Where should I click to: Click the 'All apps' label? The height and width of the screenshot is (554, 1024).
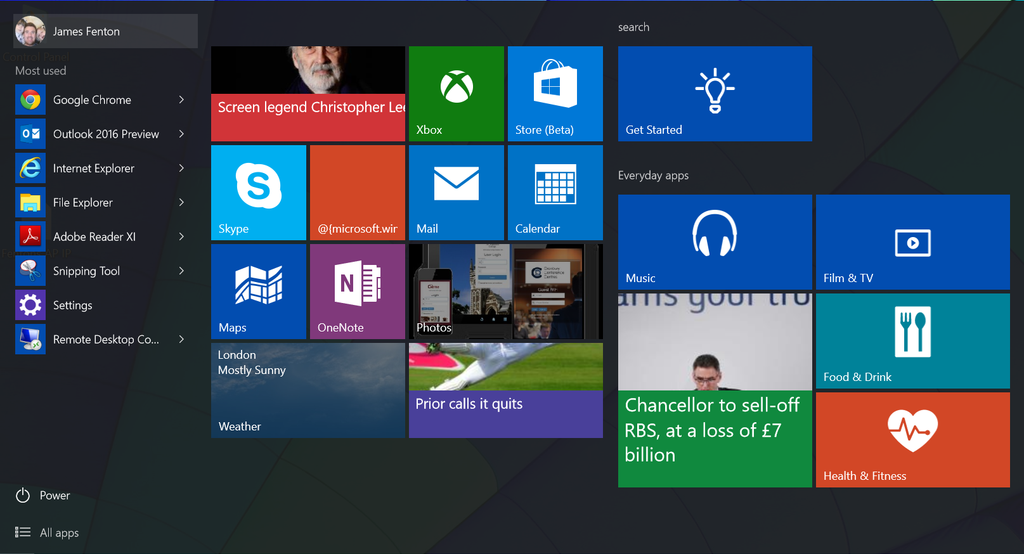coord(60,533)
